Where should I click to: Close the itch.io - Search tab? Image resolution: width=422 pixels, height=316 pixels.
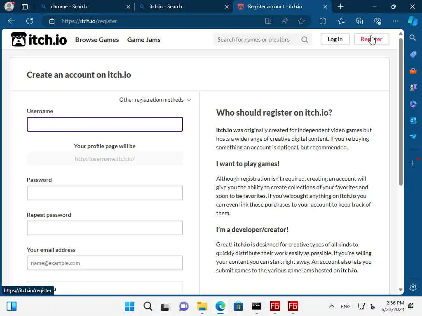227,7
